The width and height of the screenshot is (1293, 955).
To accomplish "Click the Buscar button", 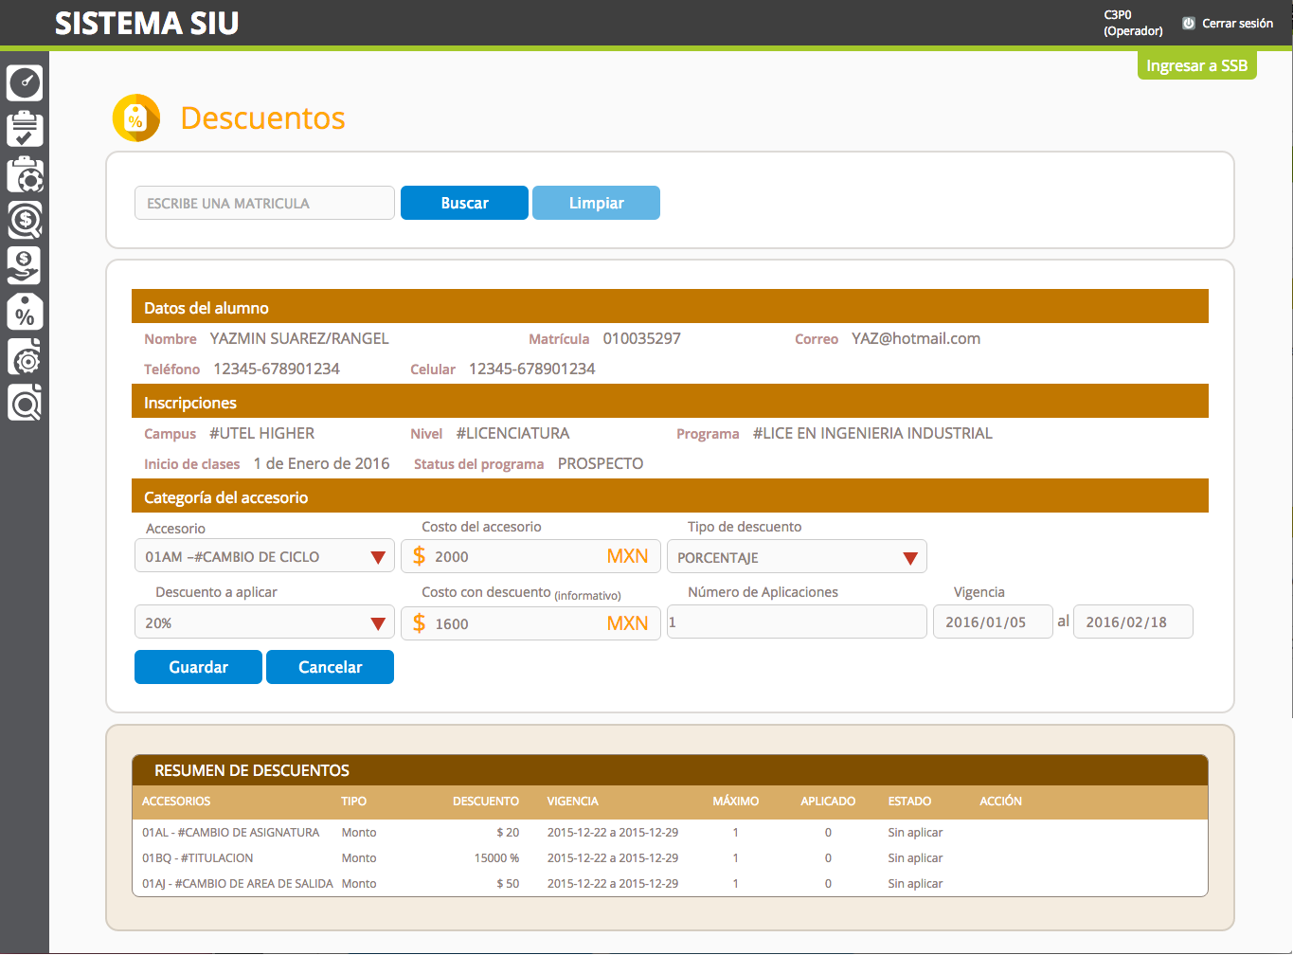I will pyautogui.click(x=464, y=203).
